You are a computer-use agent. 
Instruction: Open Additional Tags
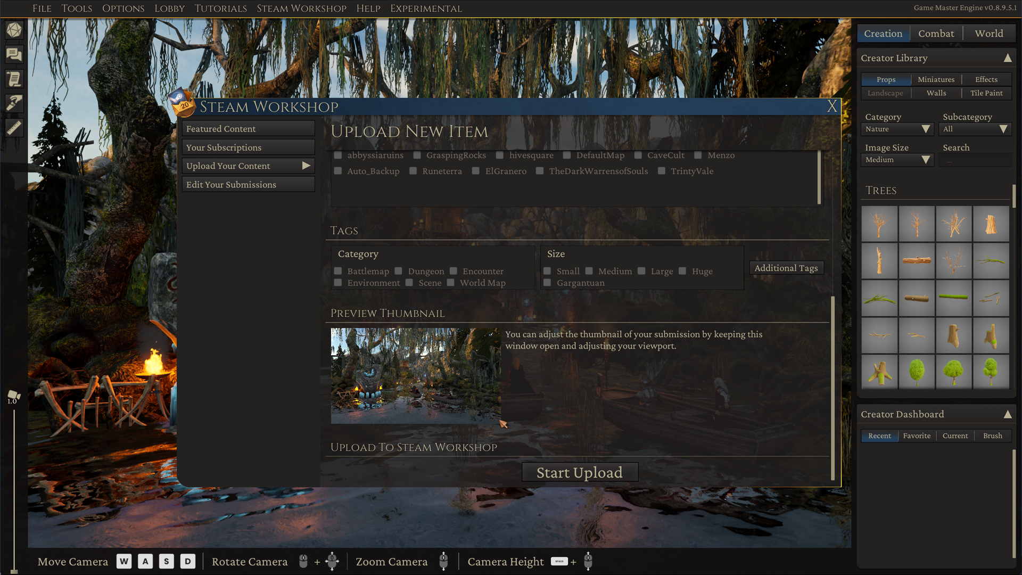(x=786, y=268)
